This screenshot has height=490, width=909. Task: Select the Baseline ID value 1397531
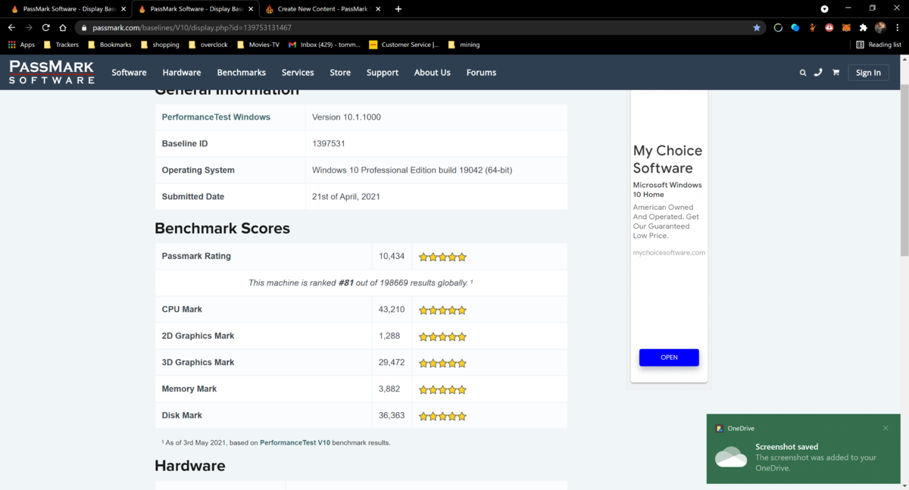(x=329, y=144)
